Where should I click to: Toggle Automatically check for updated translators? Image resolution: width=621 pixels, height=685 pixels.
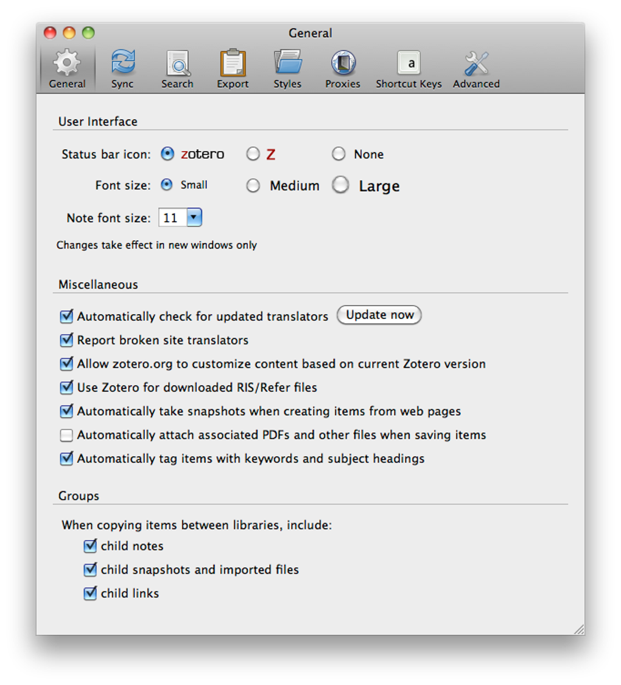[66, 316]
